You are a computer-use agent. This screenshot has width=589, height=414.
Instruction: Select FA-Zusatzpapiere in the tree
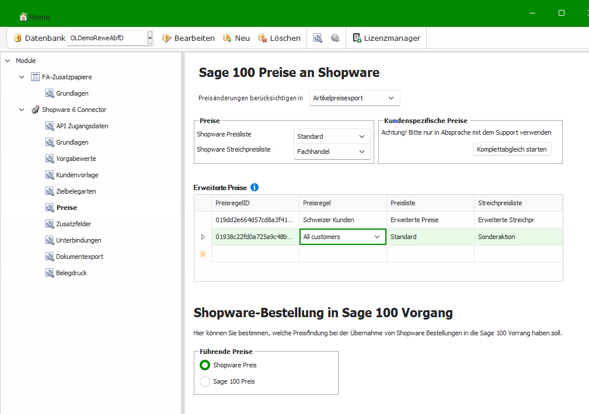[x=67, y=77]
